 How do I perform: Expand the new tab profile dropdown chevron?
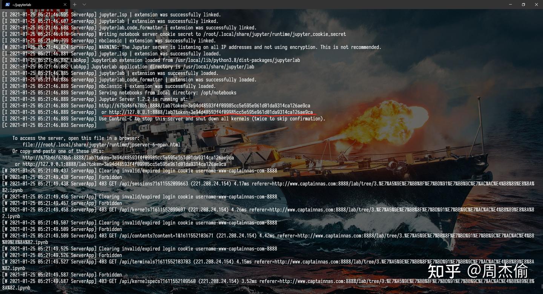pos(84,5)
